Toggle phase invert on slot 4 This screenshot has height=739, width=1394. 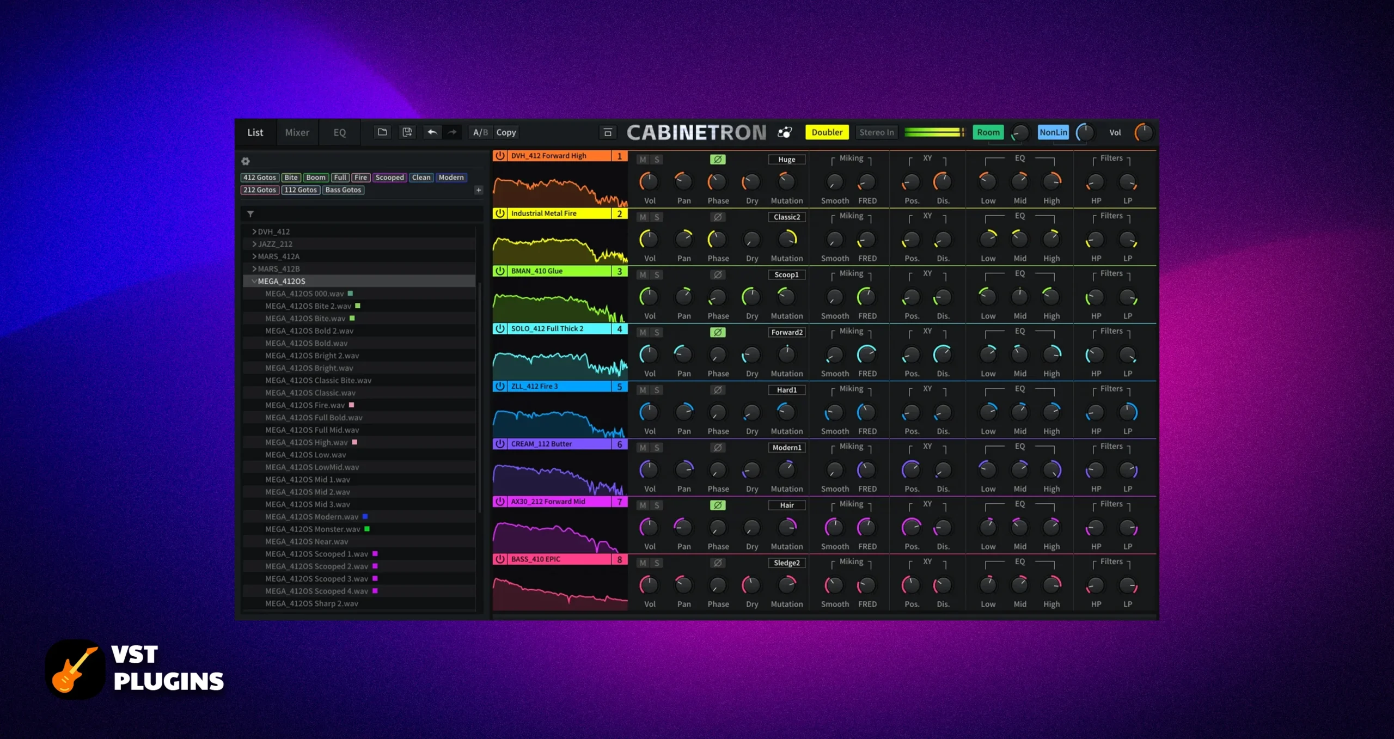click(718, 332)
